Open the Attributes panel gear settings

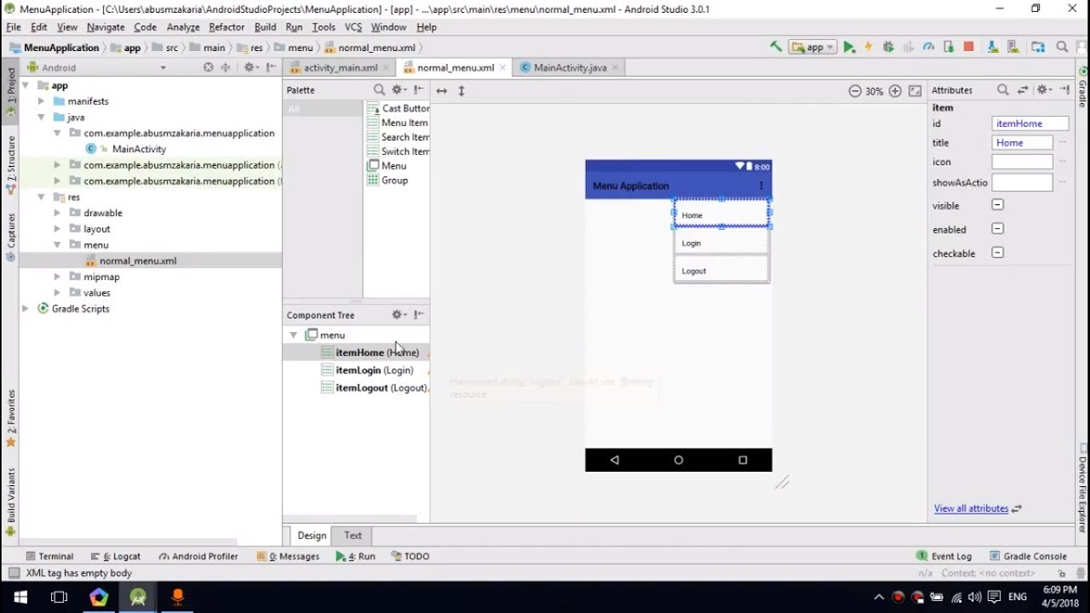click(1044, 89)
